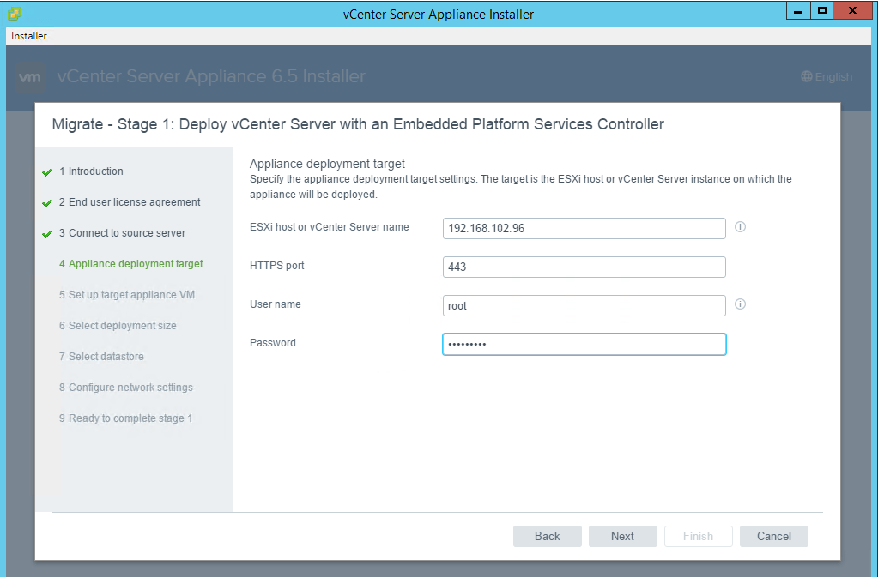Click the Appliance deployment target heading
This screenshot has height=577, width=878.
[327, 164]
